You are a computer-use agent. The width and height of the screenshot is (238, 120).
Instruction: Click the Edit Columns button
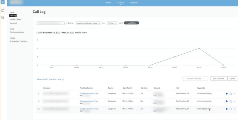(218, 79)
